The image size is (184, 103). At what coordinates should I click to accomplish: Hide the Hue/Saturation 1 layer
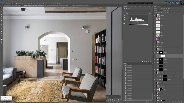point(155,76)
